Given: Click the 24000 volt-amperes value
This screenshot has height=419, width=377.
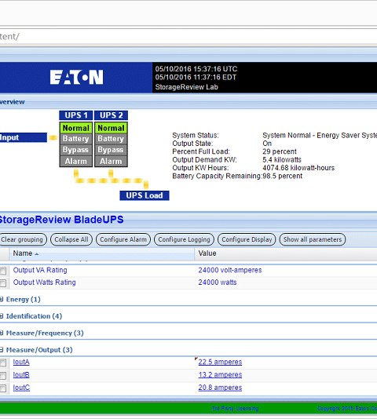Looking at the screenshot, I should (x=230, y=270).
